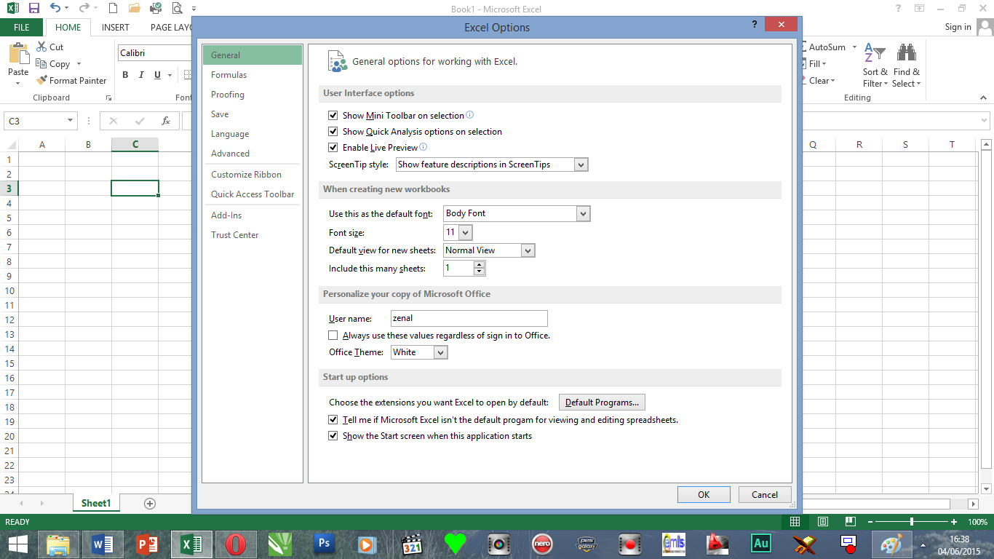Click the Cancel button
Image resolution: width=994 pixels, height=559 pixels.
tap(765, 495)
